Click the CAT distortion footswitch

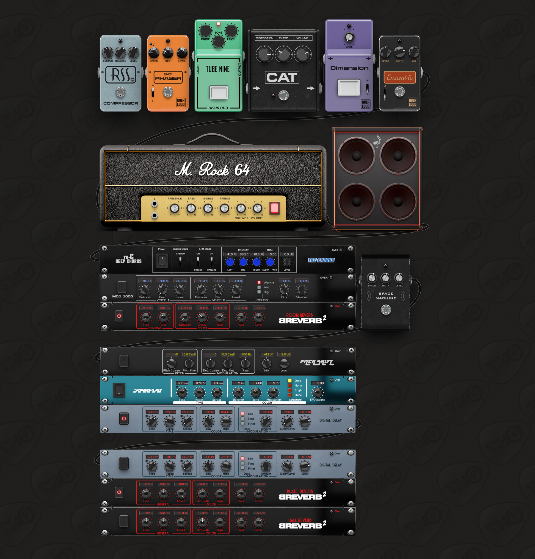[283, 95]
